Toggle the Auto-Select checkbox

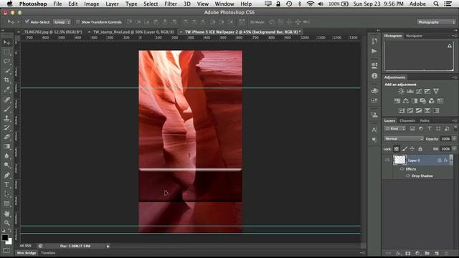(x=27, y=21)
